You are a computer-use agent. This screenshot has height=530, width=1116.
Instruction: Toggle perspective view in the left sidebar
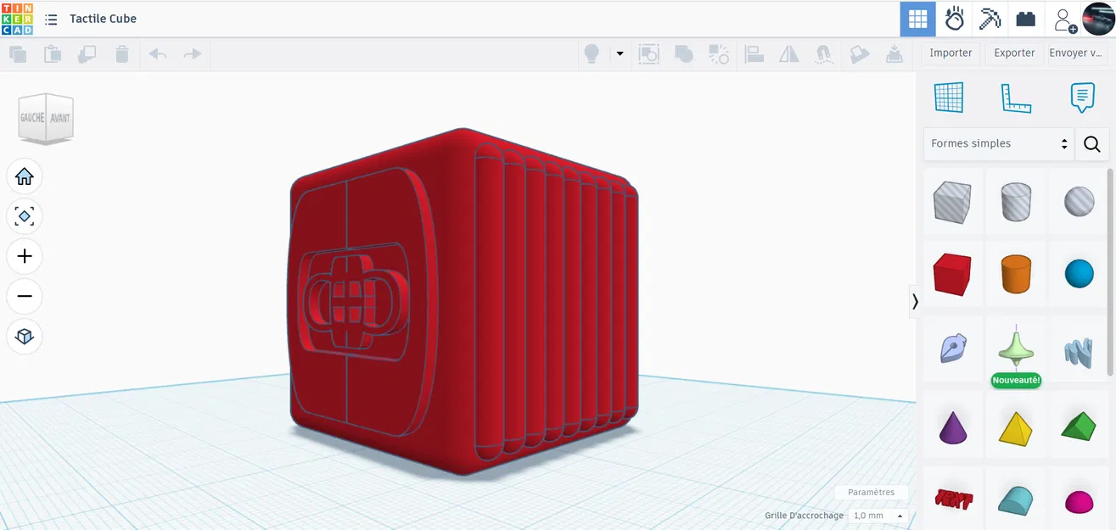25,337
